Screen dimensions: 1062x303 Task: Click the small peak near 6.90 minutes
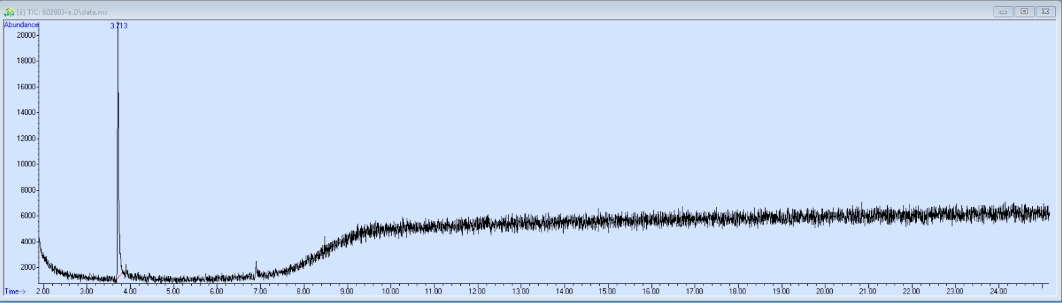click(256, 267)
